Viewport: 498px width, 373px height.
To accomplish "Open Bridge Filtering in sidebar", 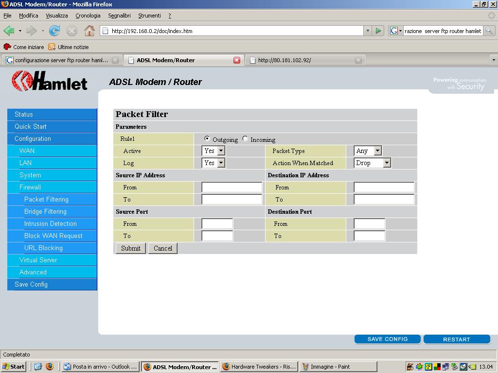I will (x=45, y=211).
